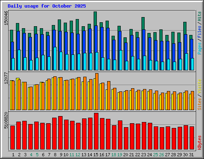Viewport: 204px width, 159px height.
Task: Click green weekend day label 19
Action: click(x=120, y=155)
